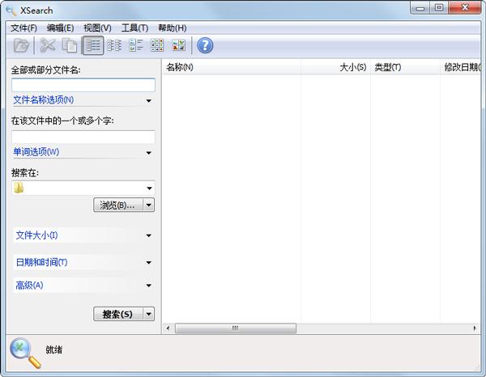Switch to the thumbnails view icon

(x=178, y=45)
